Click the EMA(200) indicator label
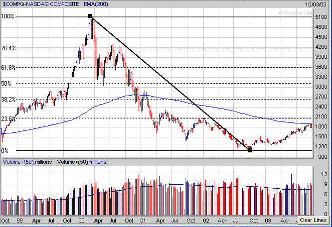This screenshot has width=332, height=227. [96, 4]
